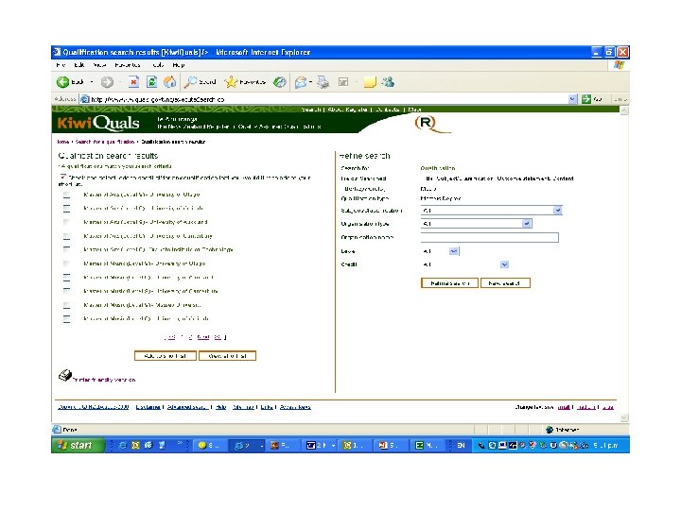The image size is (681, 510).
Task: Click the green Go arrow beside the address bar
Action: [x=586, y=99]
